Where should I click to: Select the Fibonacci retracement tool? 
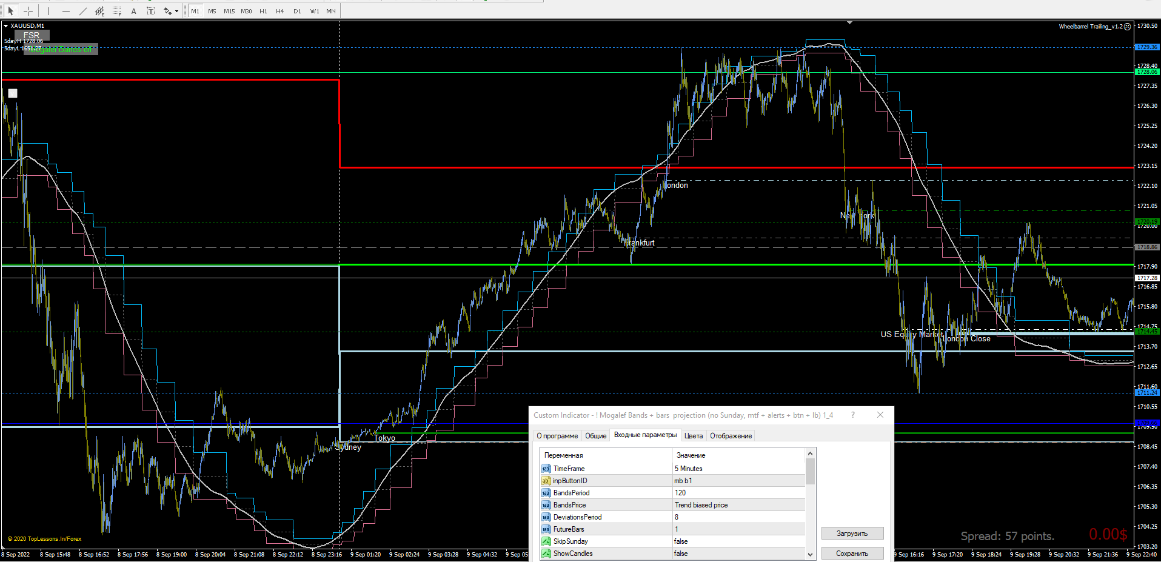(117, 11)
